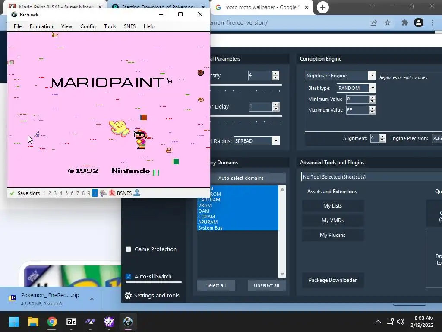442x332 pixels.
Task: Select the highlighted save slot 0
Action: 95,193
